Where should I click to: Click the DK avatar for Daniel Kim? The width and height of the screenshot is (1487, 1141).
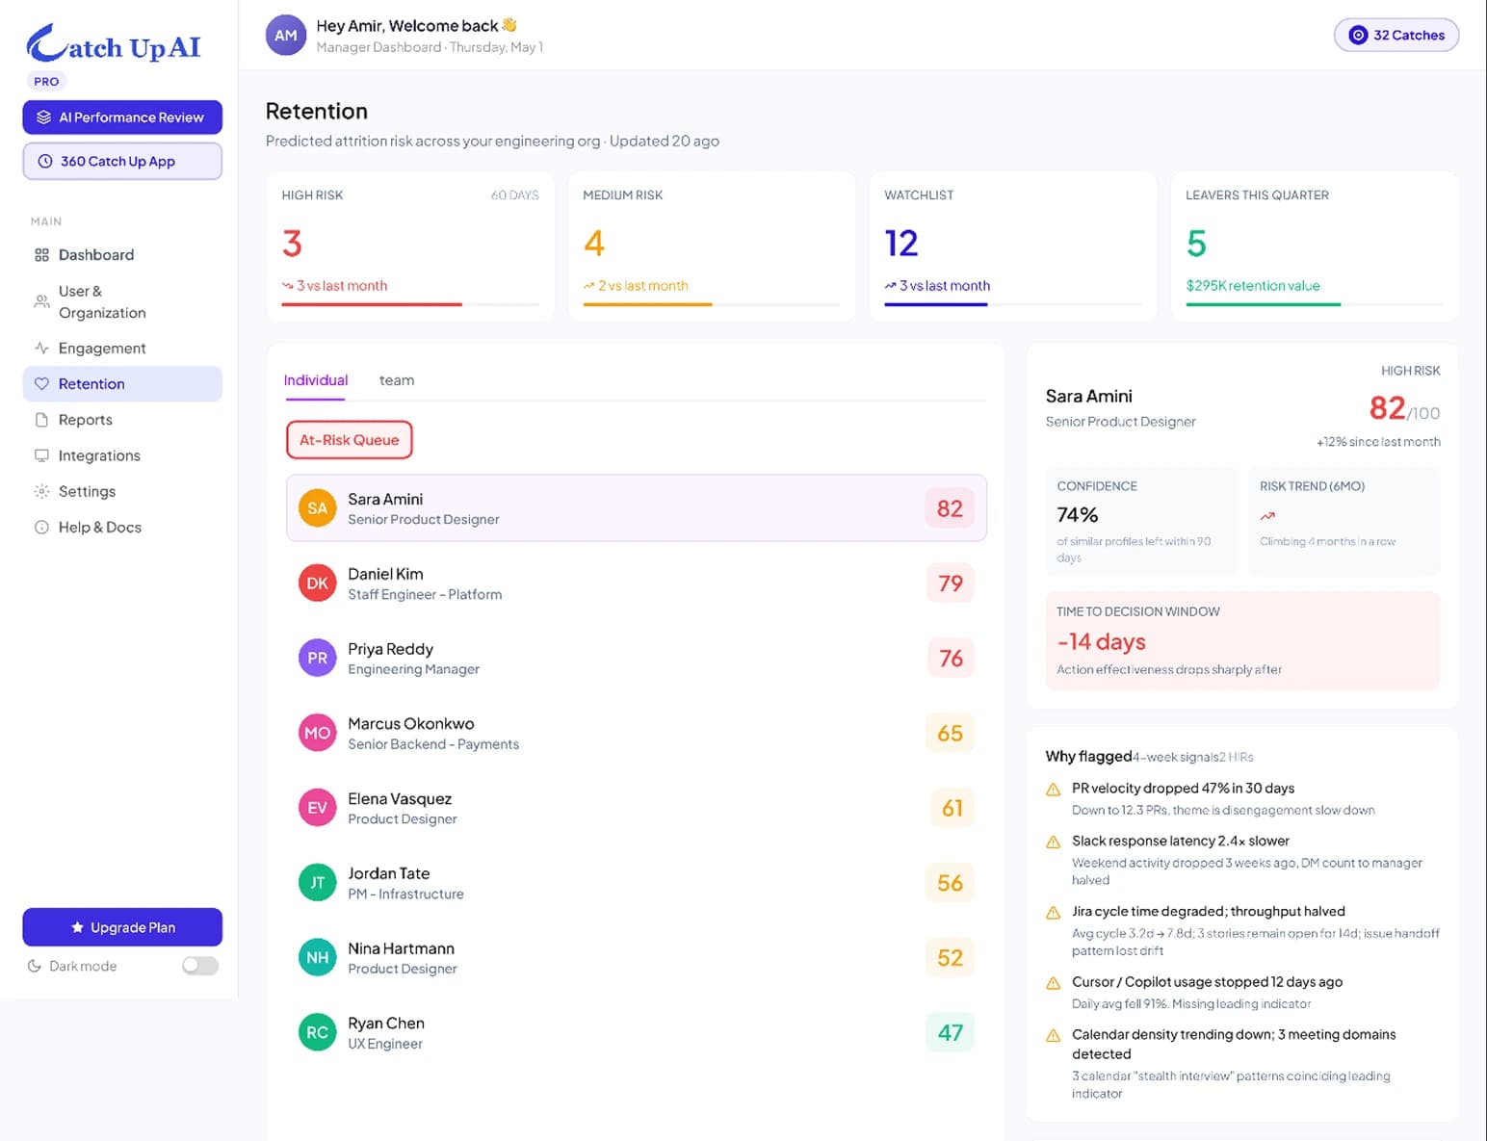point(317,583)
